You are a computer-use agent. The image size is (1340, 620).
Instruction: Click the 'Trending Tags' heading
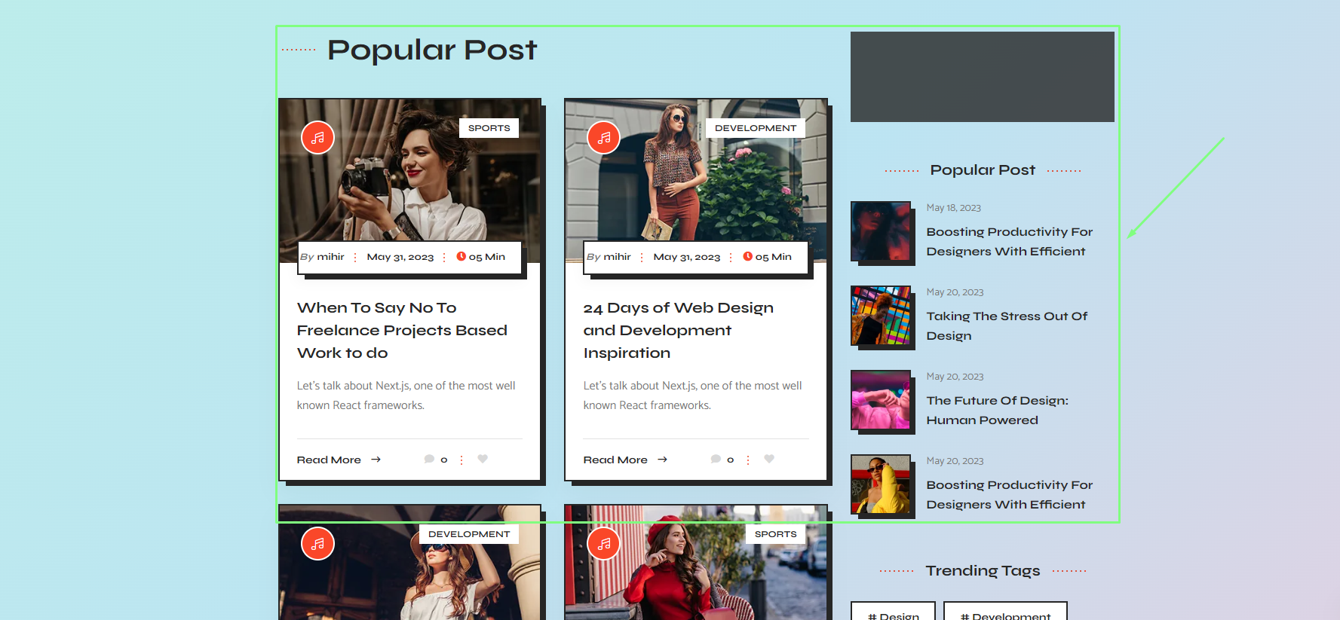point(983,571)
